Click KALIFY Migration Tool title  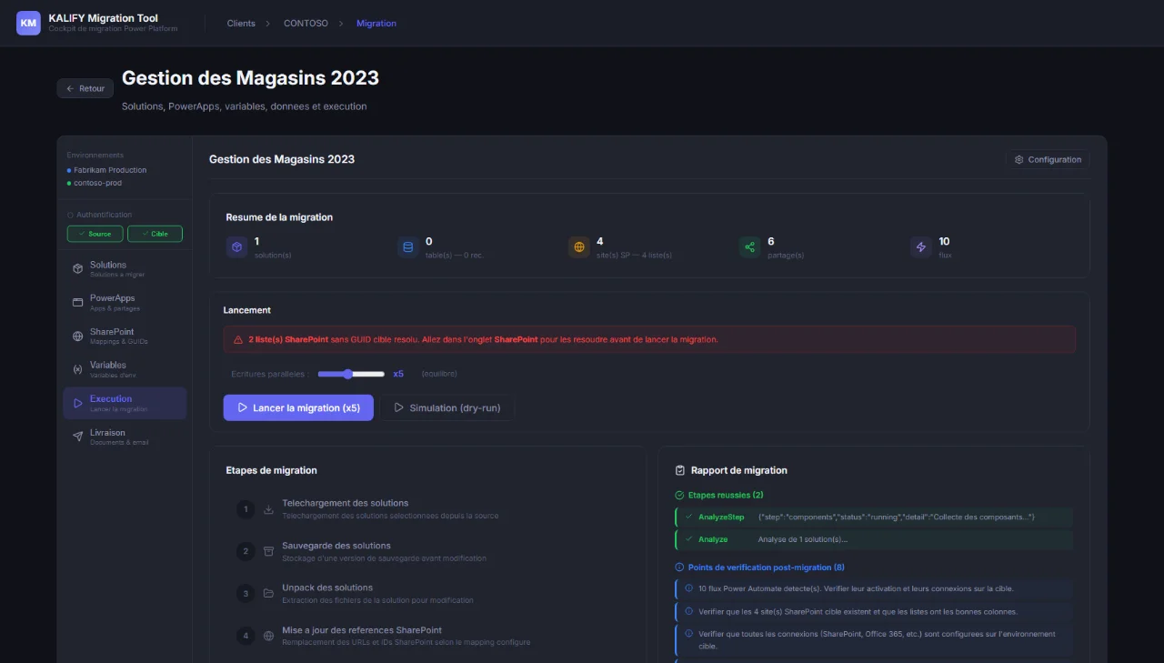click(x=103, y=18)
